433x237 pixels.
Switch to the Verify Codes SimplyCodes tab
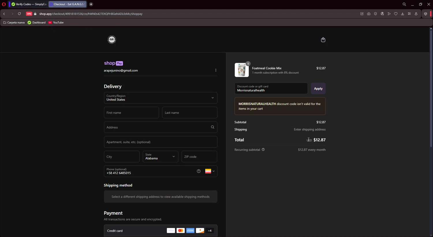pos(29,4)
